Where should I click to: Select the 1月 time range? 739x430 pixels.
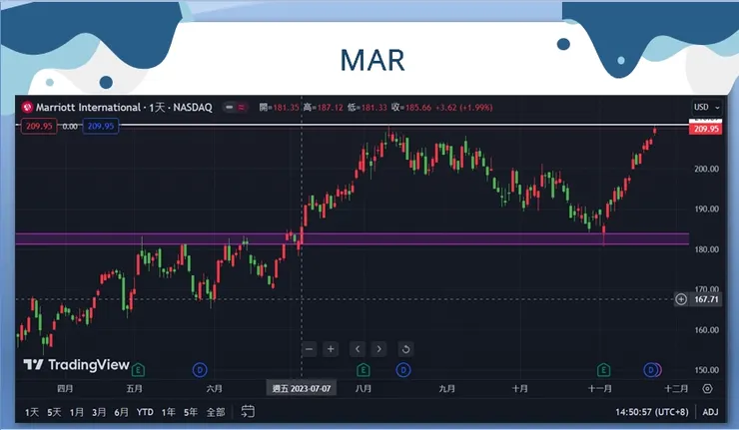[x=76, y=412]
